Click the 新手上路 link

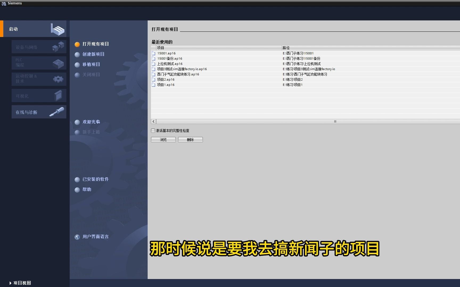[91, 132]
